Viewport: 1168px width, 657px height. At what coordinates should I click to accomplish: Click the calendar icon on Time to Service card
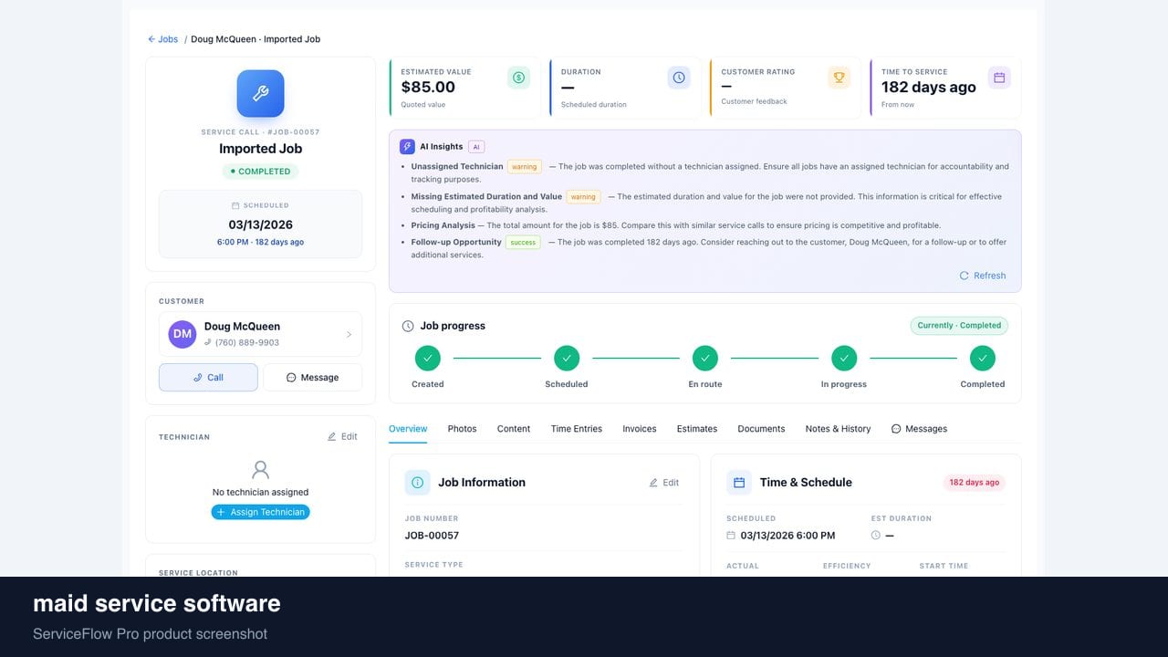click(x=999, y=78)
